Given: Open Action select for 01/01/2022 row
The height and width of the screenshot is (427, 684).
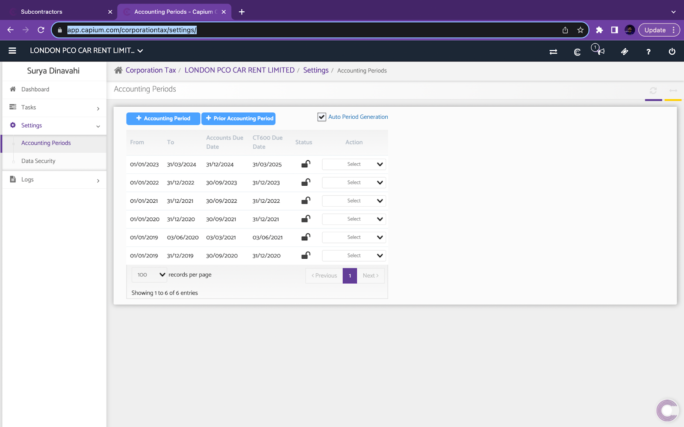Looking at the screenshot, I should [354, 183].
